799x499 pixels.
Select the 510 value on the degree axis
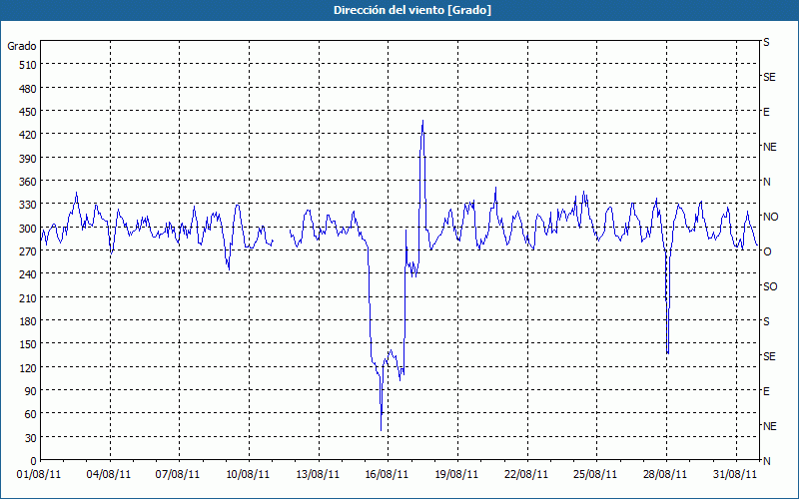point(28,65)
